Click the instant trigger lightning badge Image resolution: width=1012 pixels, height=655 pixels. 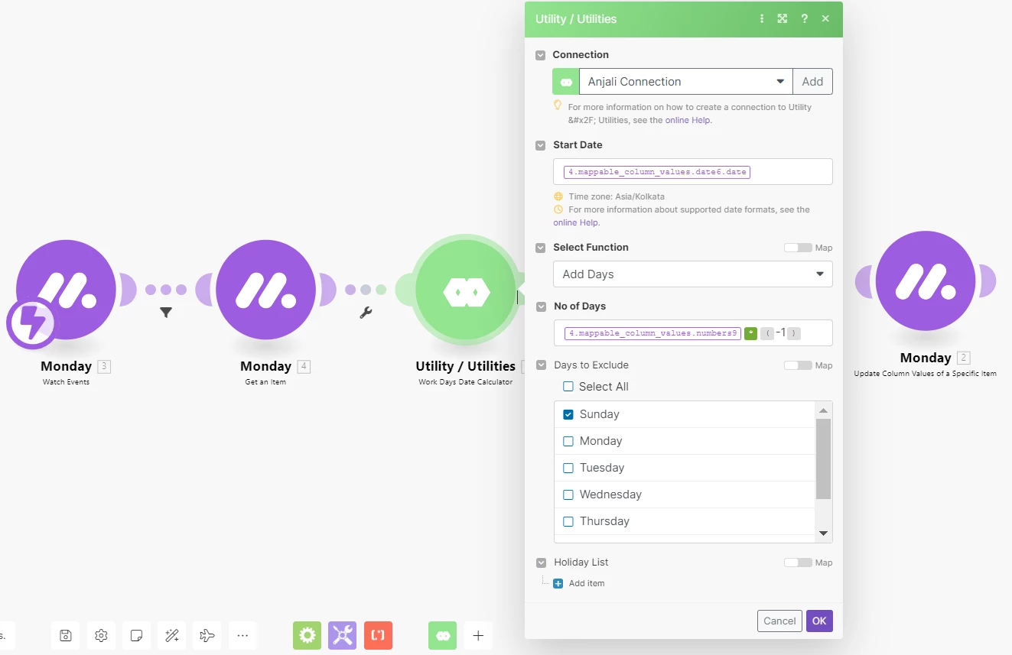click(x=31, y=323)
